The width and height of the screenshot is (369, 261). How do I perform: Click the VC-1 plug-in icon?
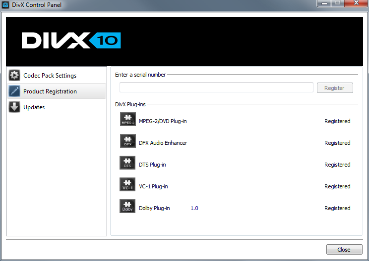click(127, 185)
